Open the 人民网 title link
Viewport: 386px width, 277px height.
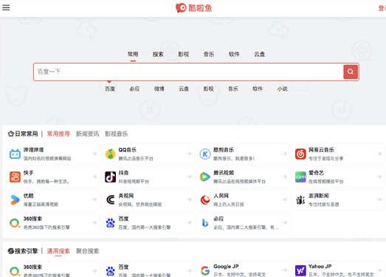(x=221, y=196)
